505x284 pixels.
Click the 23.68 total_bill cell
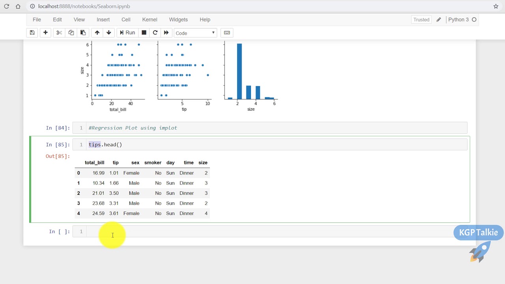(99, 203)
